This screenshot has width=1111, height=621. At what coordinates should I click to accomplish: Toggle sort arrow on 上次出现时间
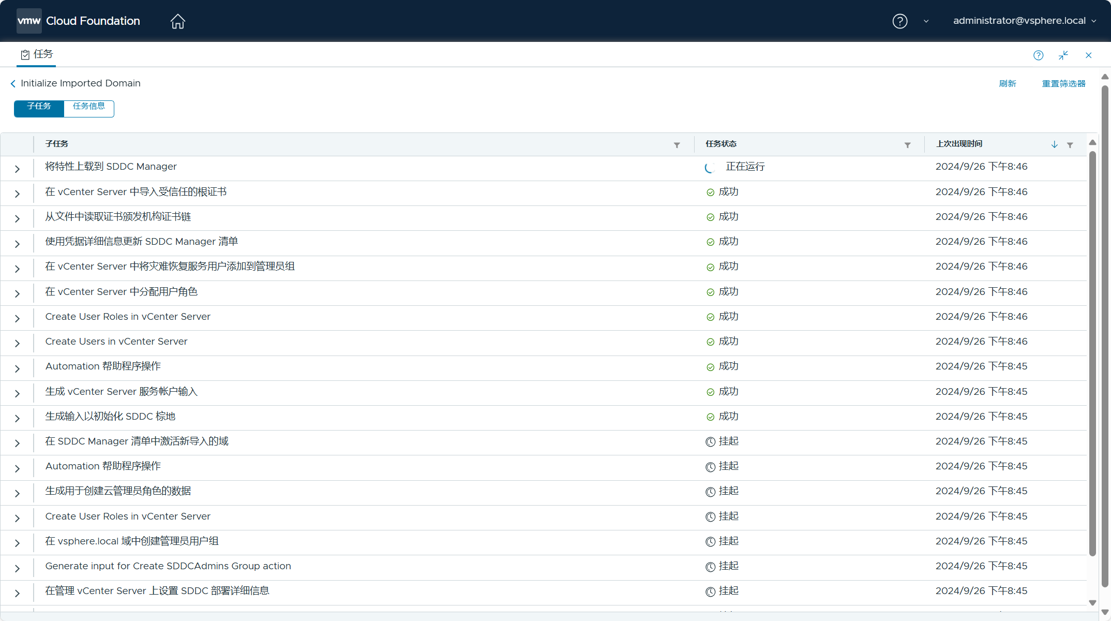pyautogui.click(x=1054, y=144)
